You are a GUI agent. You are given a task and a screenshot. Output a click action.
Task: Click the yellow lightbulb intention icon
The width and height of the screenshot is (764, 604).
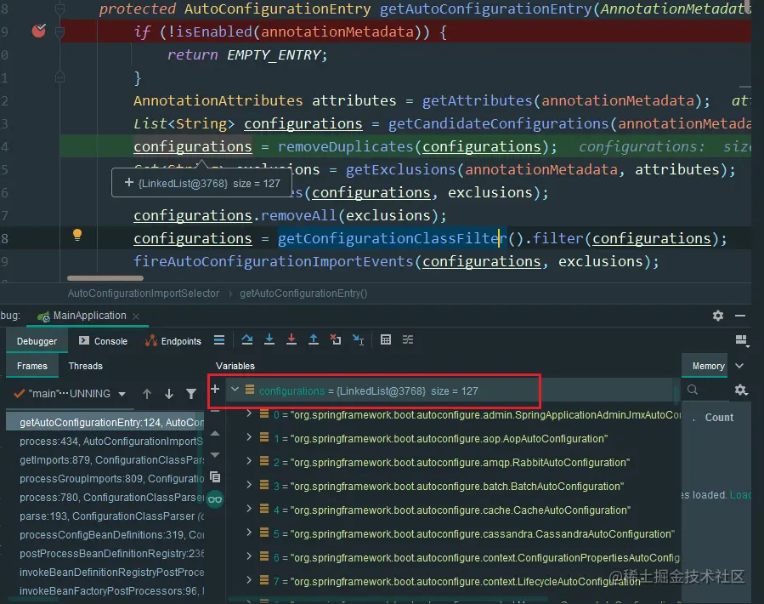77,235
